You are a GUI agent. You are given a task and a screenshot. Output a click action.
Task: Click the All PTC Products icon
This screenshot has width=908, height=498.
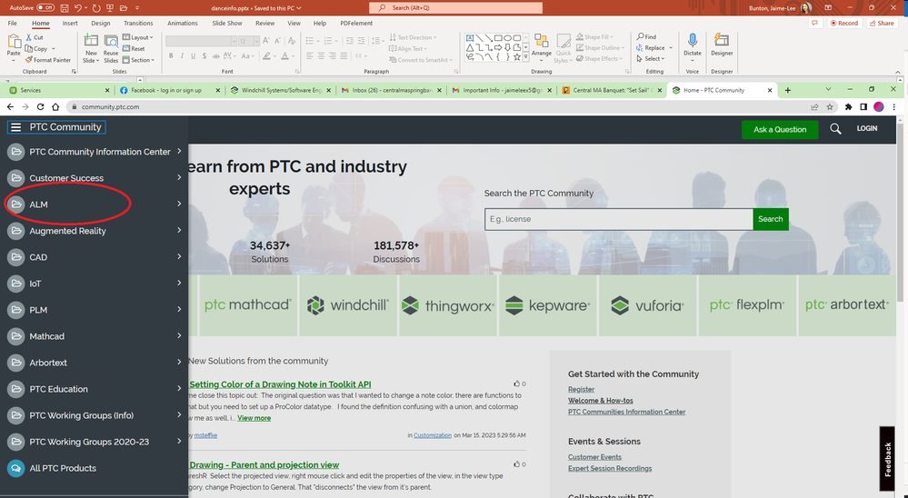(15, 468)
